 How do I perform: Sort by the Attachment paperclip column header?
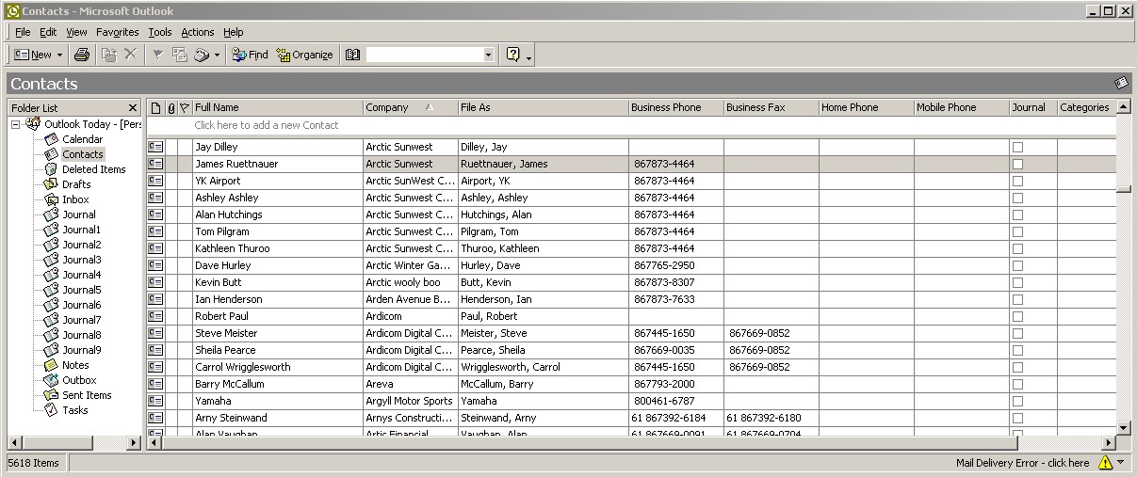point(171,107)
